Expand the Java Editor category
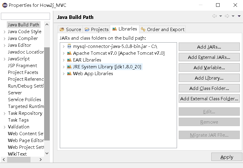This screenshot has width=243, height=168. click(x=4, y=45)
